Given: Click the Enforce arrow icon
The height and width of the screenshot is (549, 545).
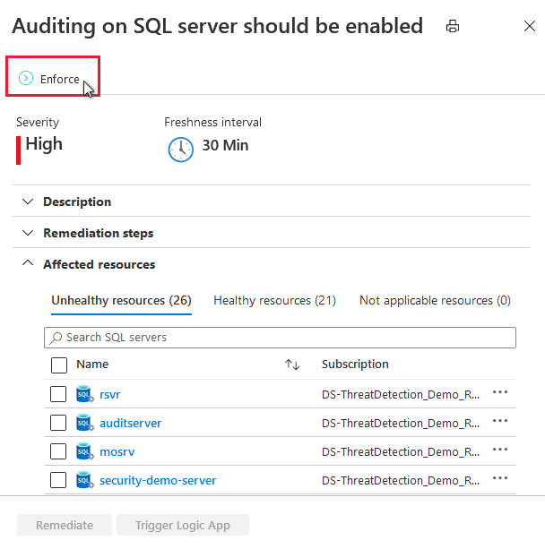Looking at the screenshot, I should click(x=26, y=79).
